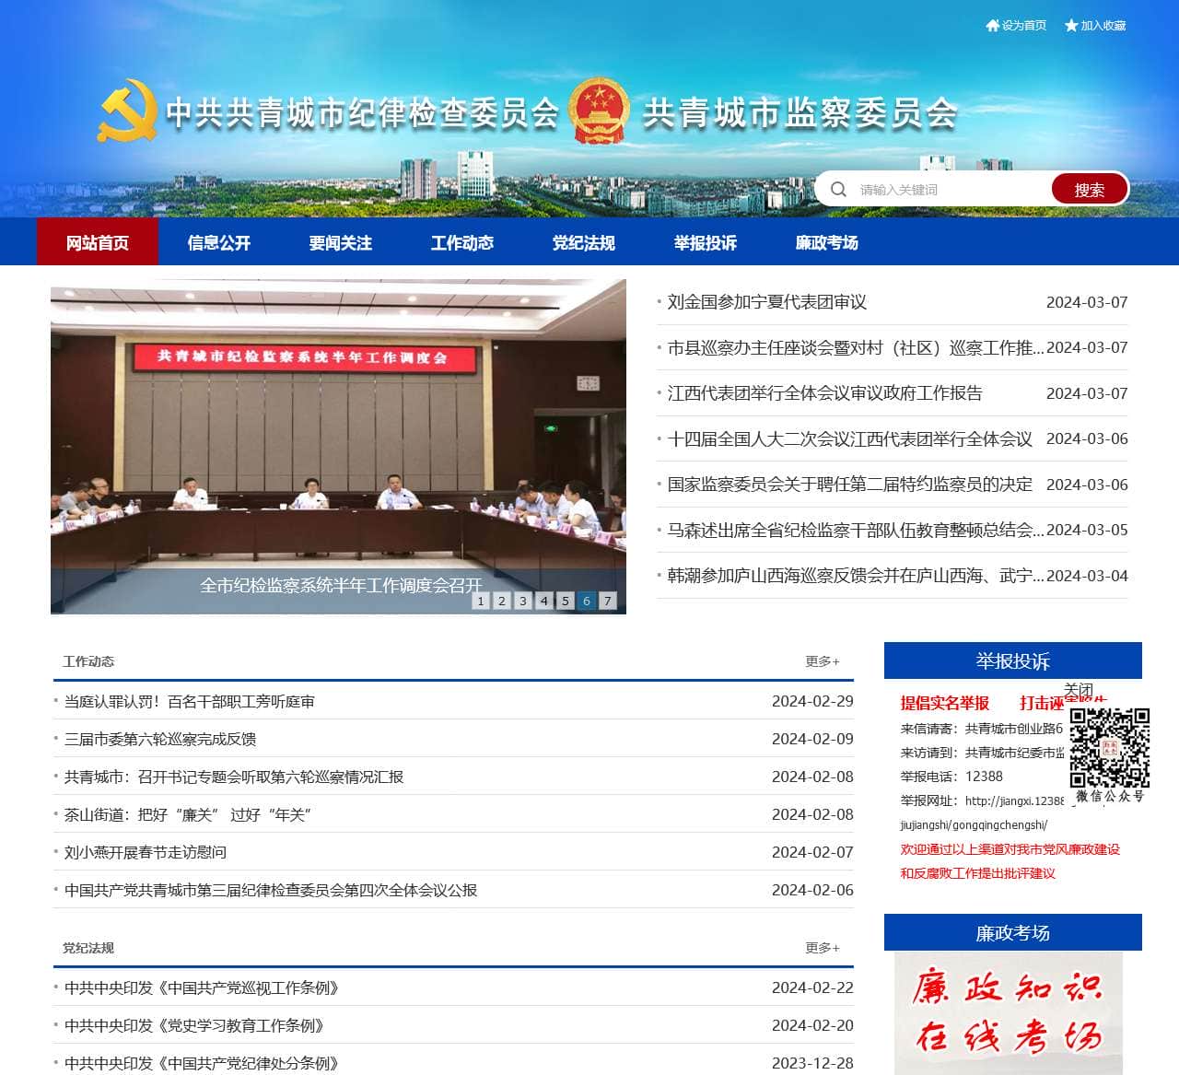Image resolution: width=1179 pixels, height=1075 pixels.
Task: Click the national emblem in the header
Action: coord(600,111)
